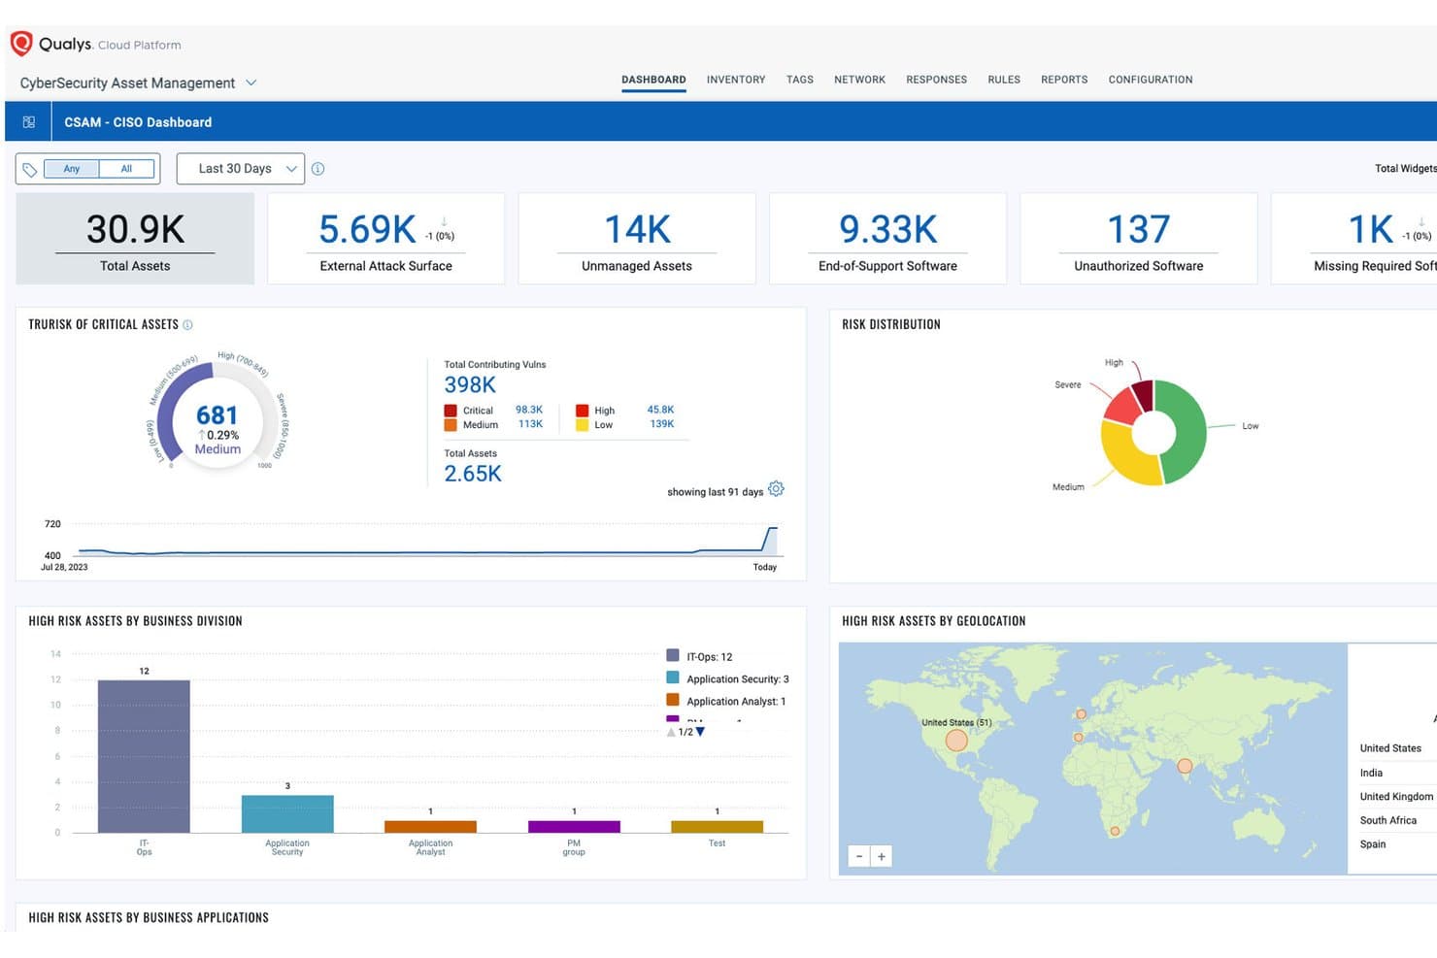Click the yellow Medium slice of risk donut
The height and width of the screenshot is (958, 1437).
tap(1126, 456)
